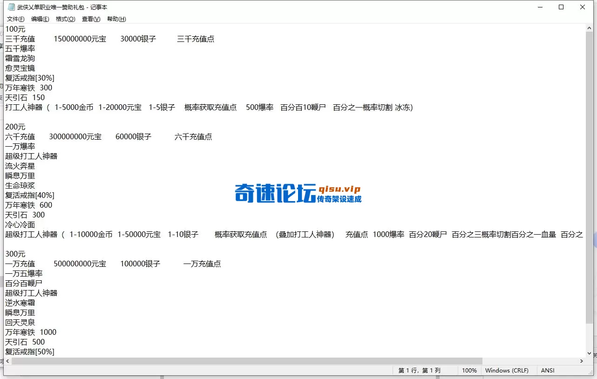Open the 帮助(H) Help menu
This screenshot has width=597, height=379.
pos(115,19)
